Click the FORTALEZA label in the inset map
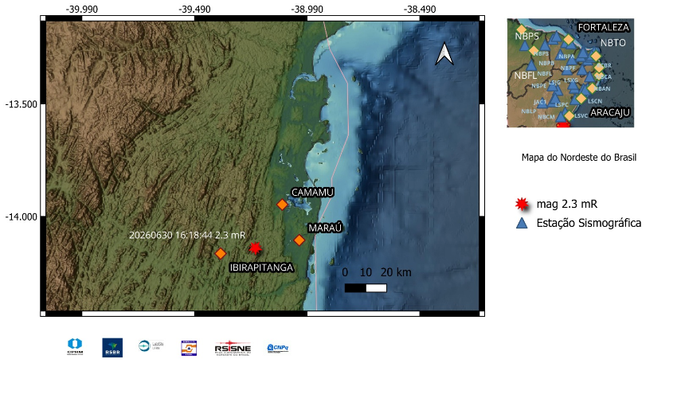The height and width of the screenshot is (402, 677). [604, 27]
